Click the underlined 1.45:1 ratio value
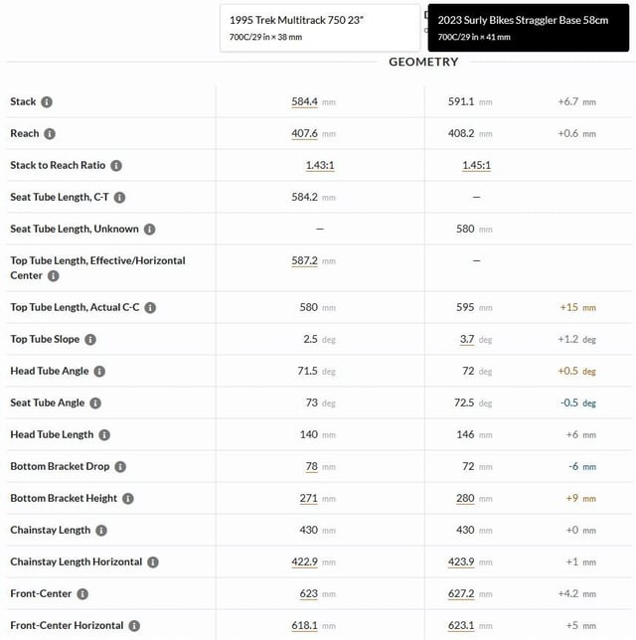This screenshot has height=640, width=636. 476,165
